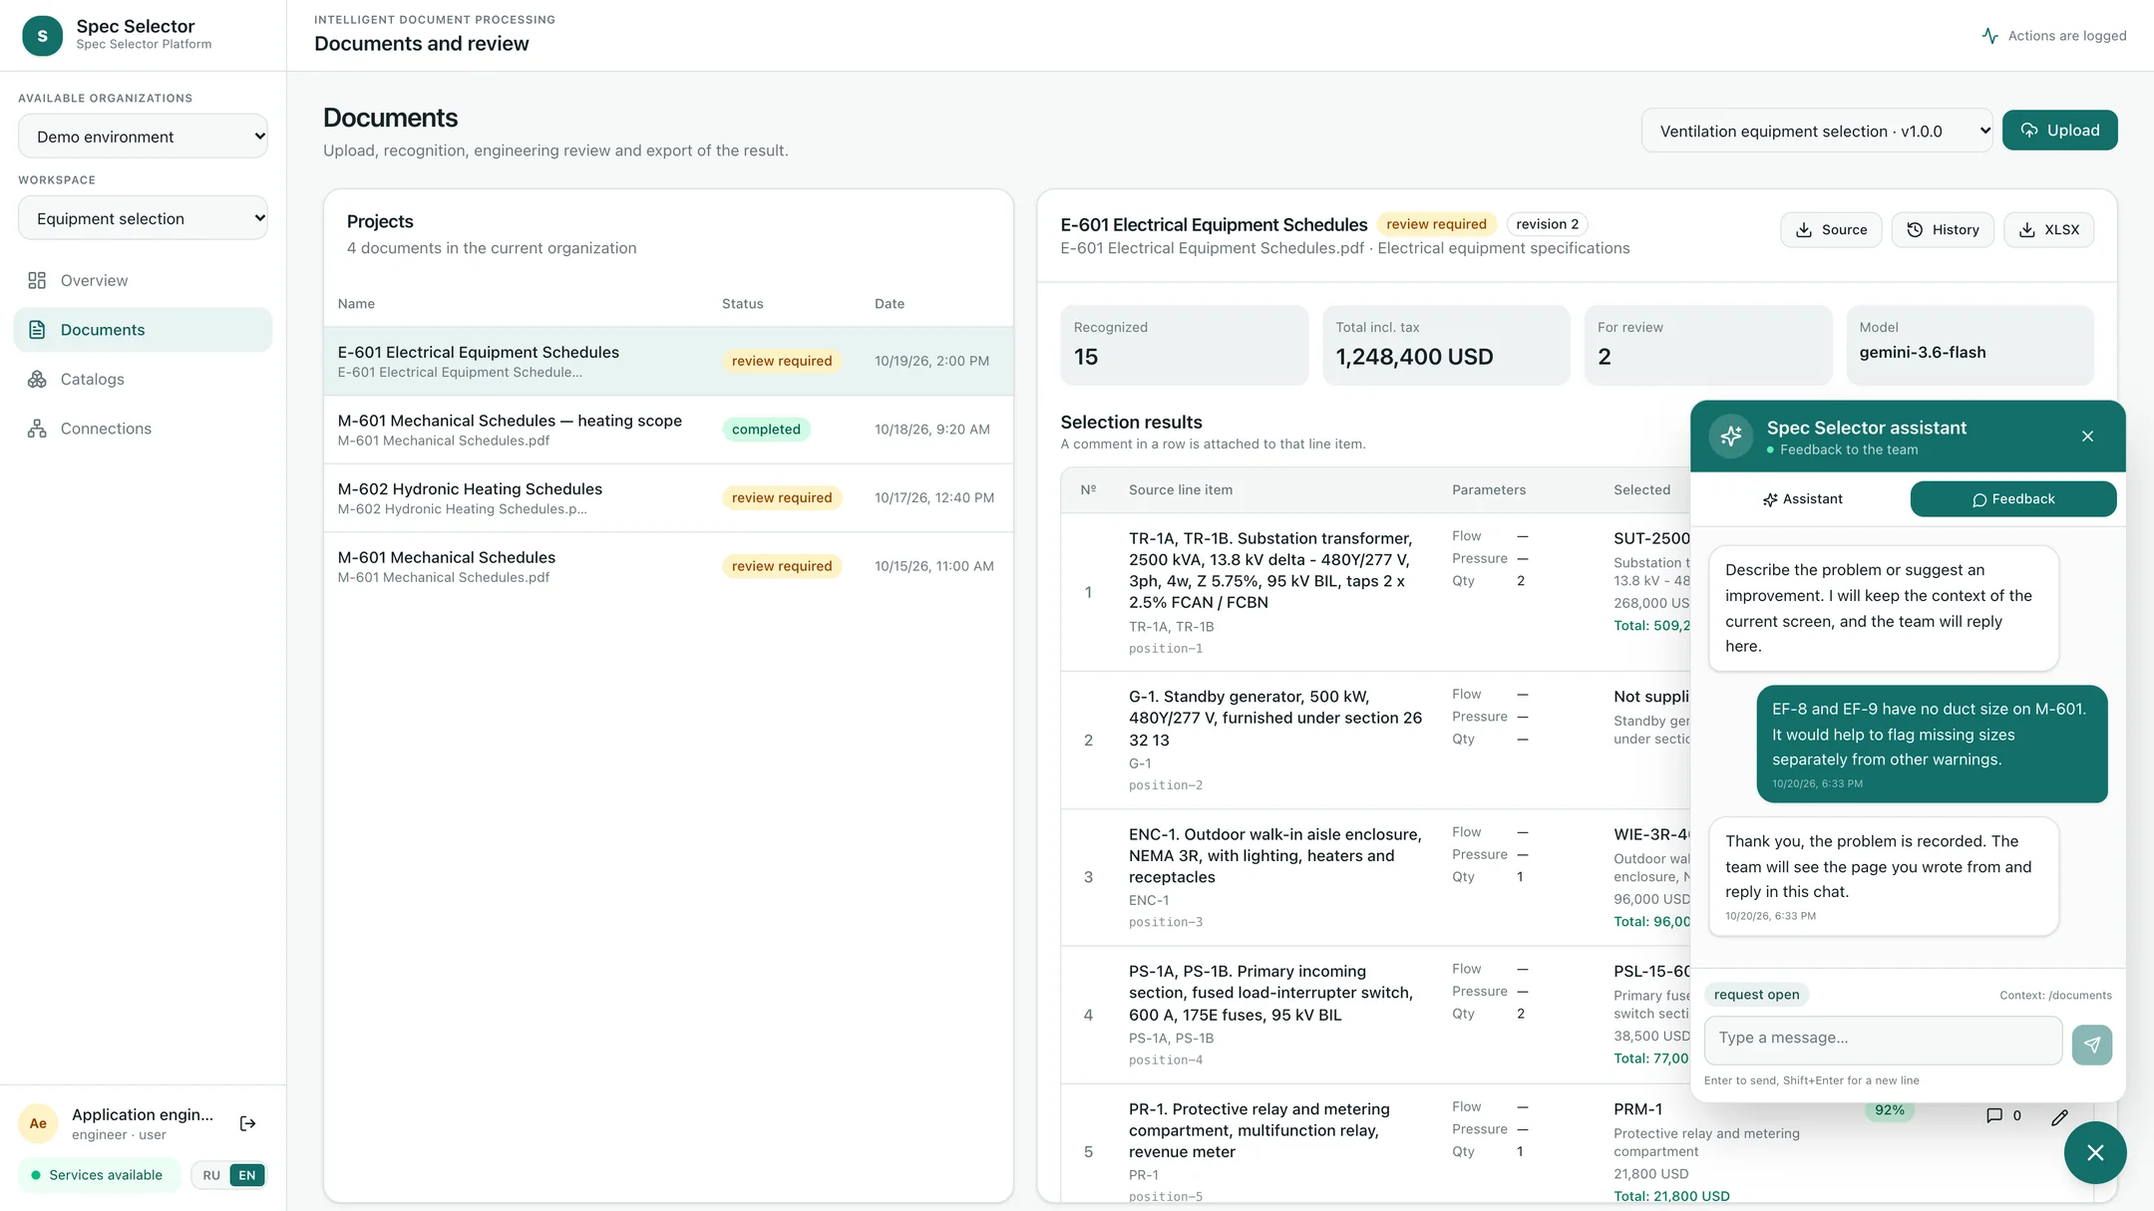Edit the PR-1 line item pencil icon
The width and height of the screenshot is (2154, 1211).
coord(2059,1117)
